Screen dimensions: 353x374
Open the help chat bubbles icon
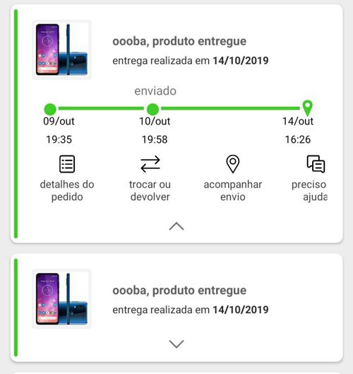click(x=316, y=164)
